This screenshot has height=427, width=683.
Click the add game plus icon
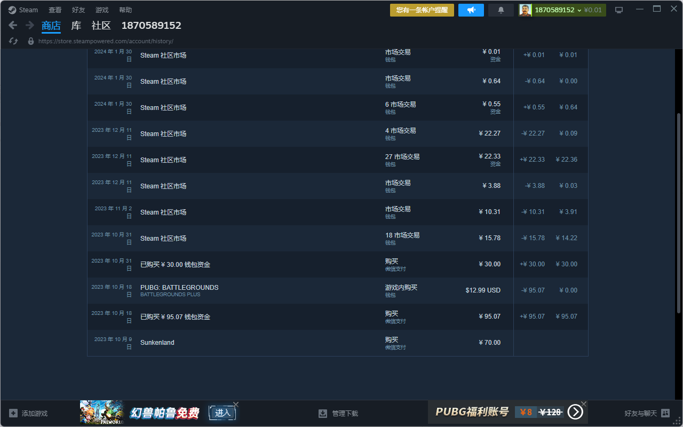point(13,413)
